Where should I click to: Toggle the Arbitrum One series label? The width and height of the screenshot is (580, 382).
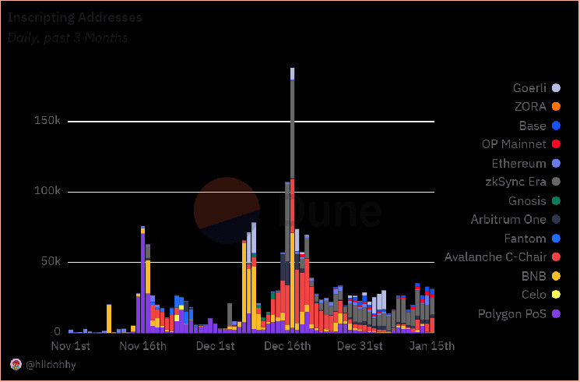tap(508, 219)
